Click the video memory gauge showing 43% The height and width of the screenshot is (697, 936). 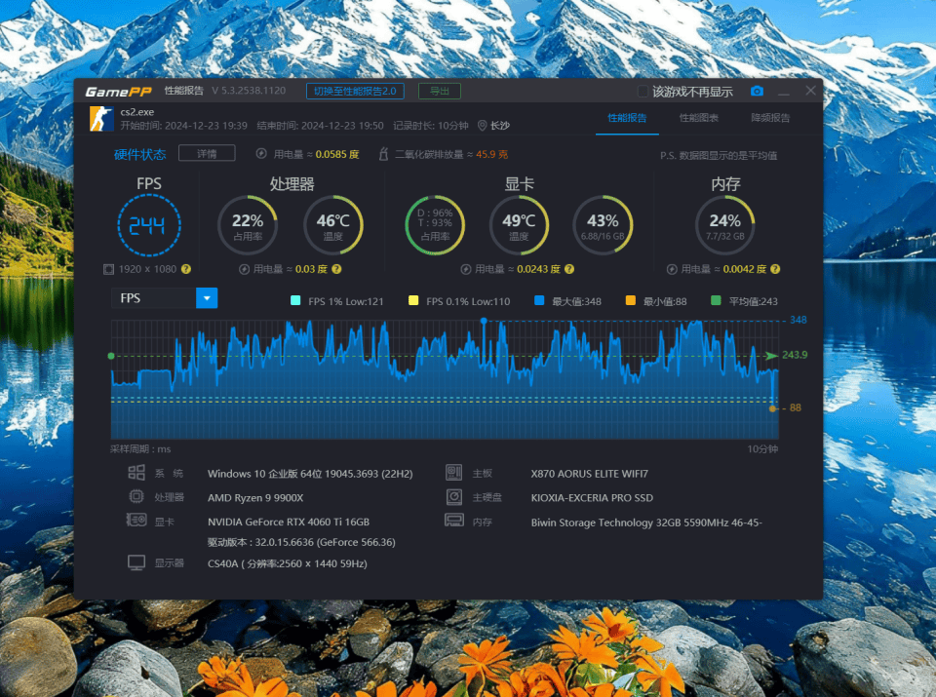[x=603, y=225]
